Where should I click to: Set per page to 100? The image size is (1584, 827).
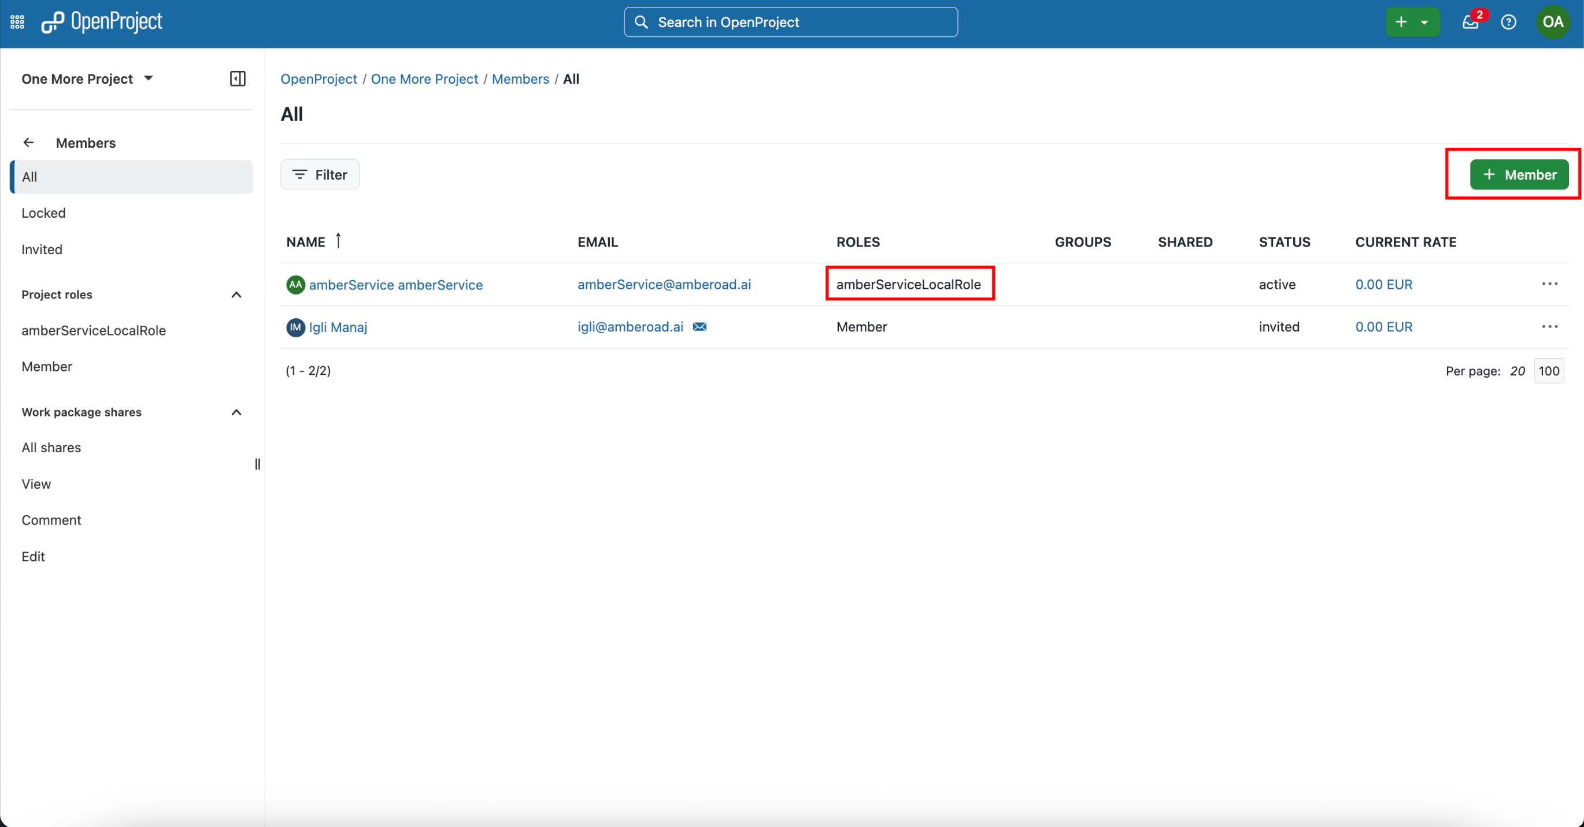click(x=1548, y=371)
